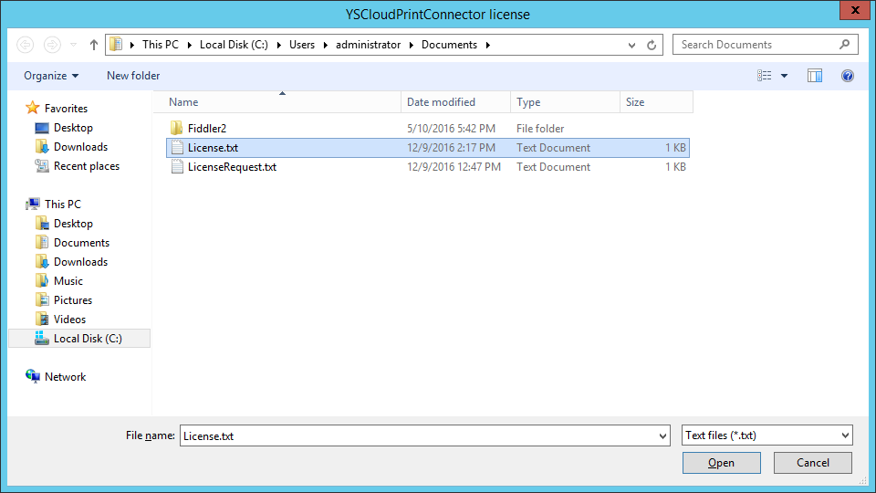Click the Refresh icon in address bar
The height and width of the screenshot is (493, 876).
(652, 45)
